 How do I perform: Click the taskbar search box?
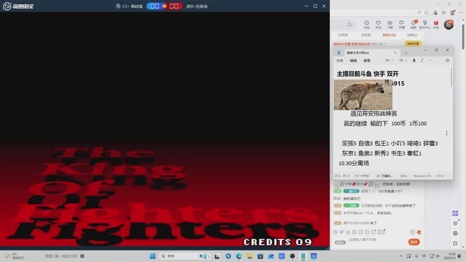[x=185, y=256]
